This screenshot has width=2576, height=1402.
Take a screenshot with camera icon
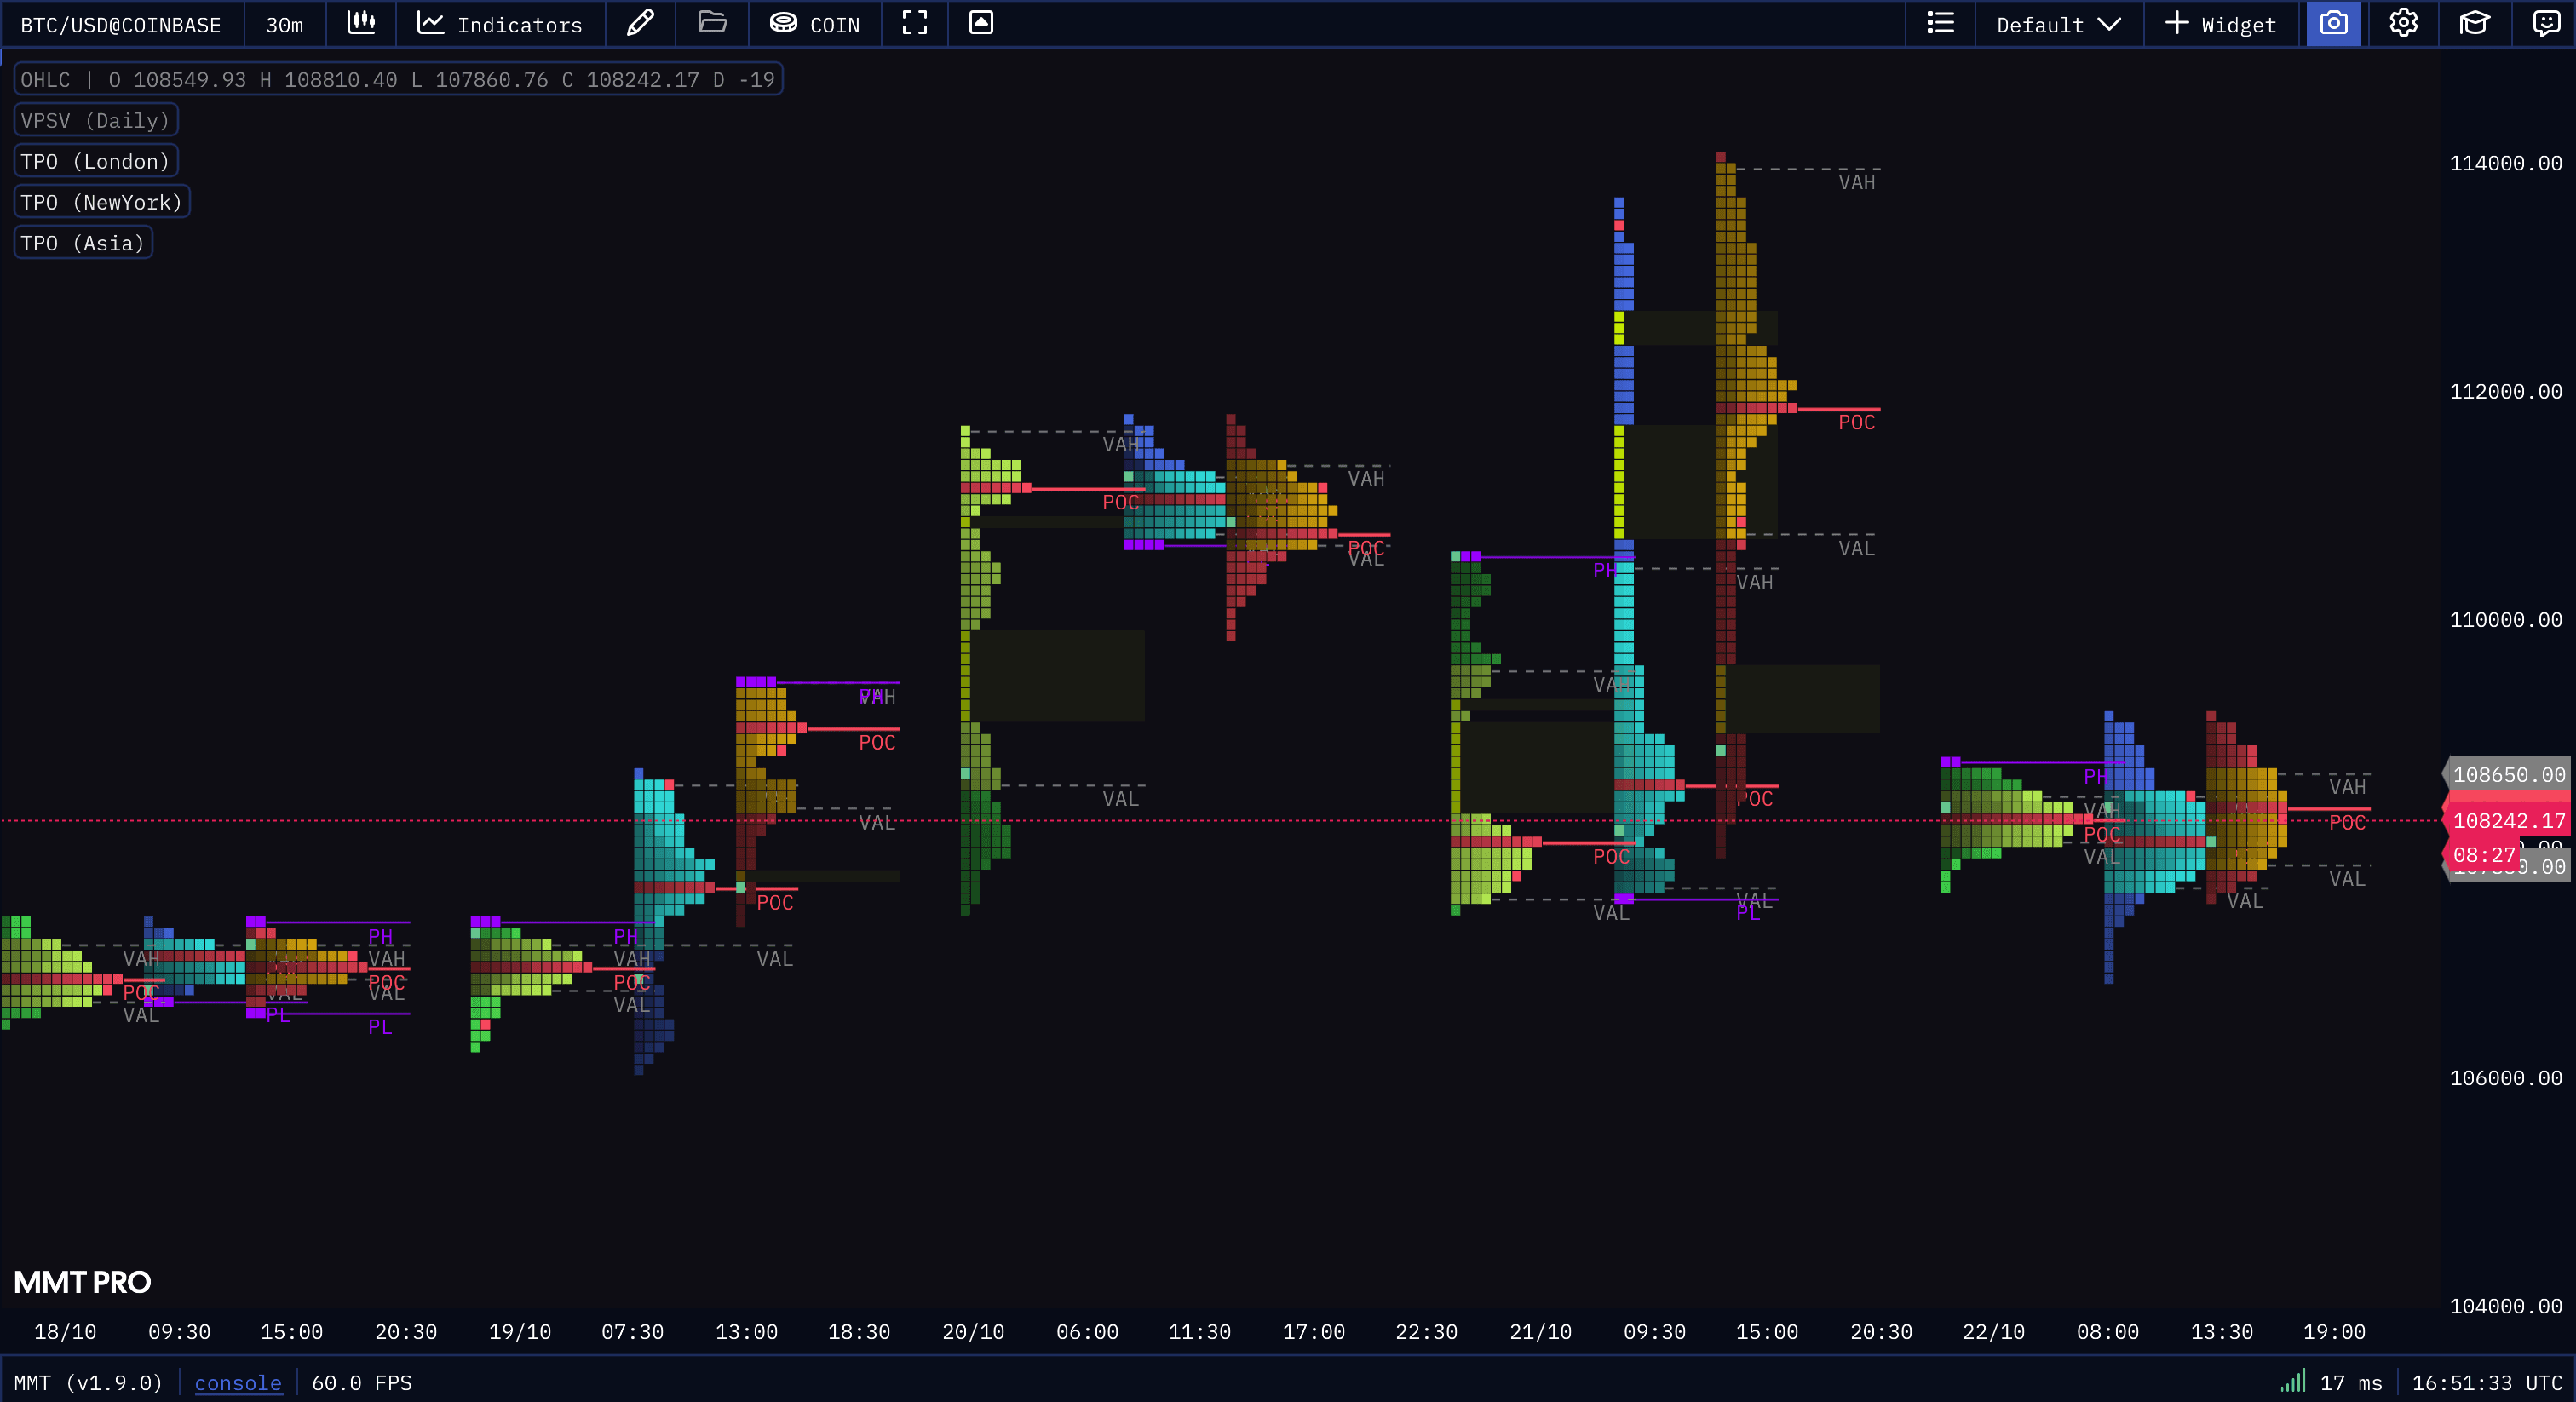pyautogui.click(x=2333, y=23)
